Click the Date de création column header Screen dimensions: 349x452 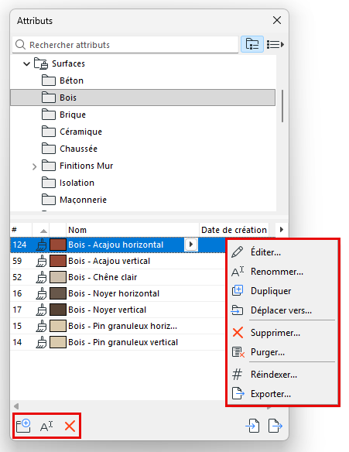pyautogui.click(x=234, y=230)
